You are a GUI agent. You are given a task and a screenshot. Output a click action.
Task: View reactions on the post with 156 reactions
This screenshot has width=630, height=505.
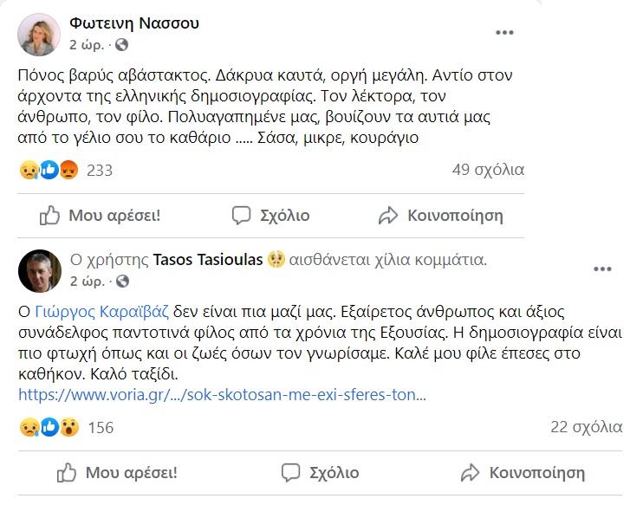pos(66,427)
